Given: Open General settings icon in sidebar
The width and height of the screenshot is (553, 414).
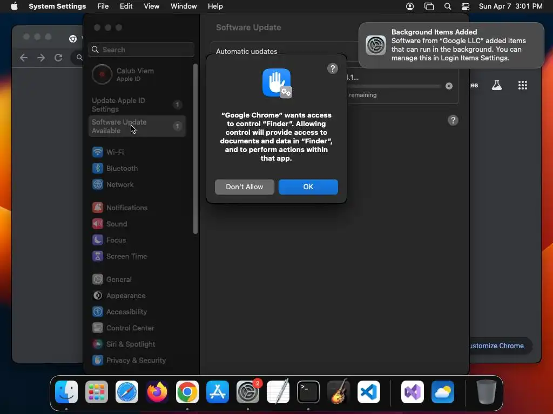Looking at the screenshot, I should pos(98,280).
